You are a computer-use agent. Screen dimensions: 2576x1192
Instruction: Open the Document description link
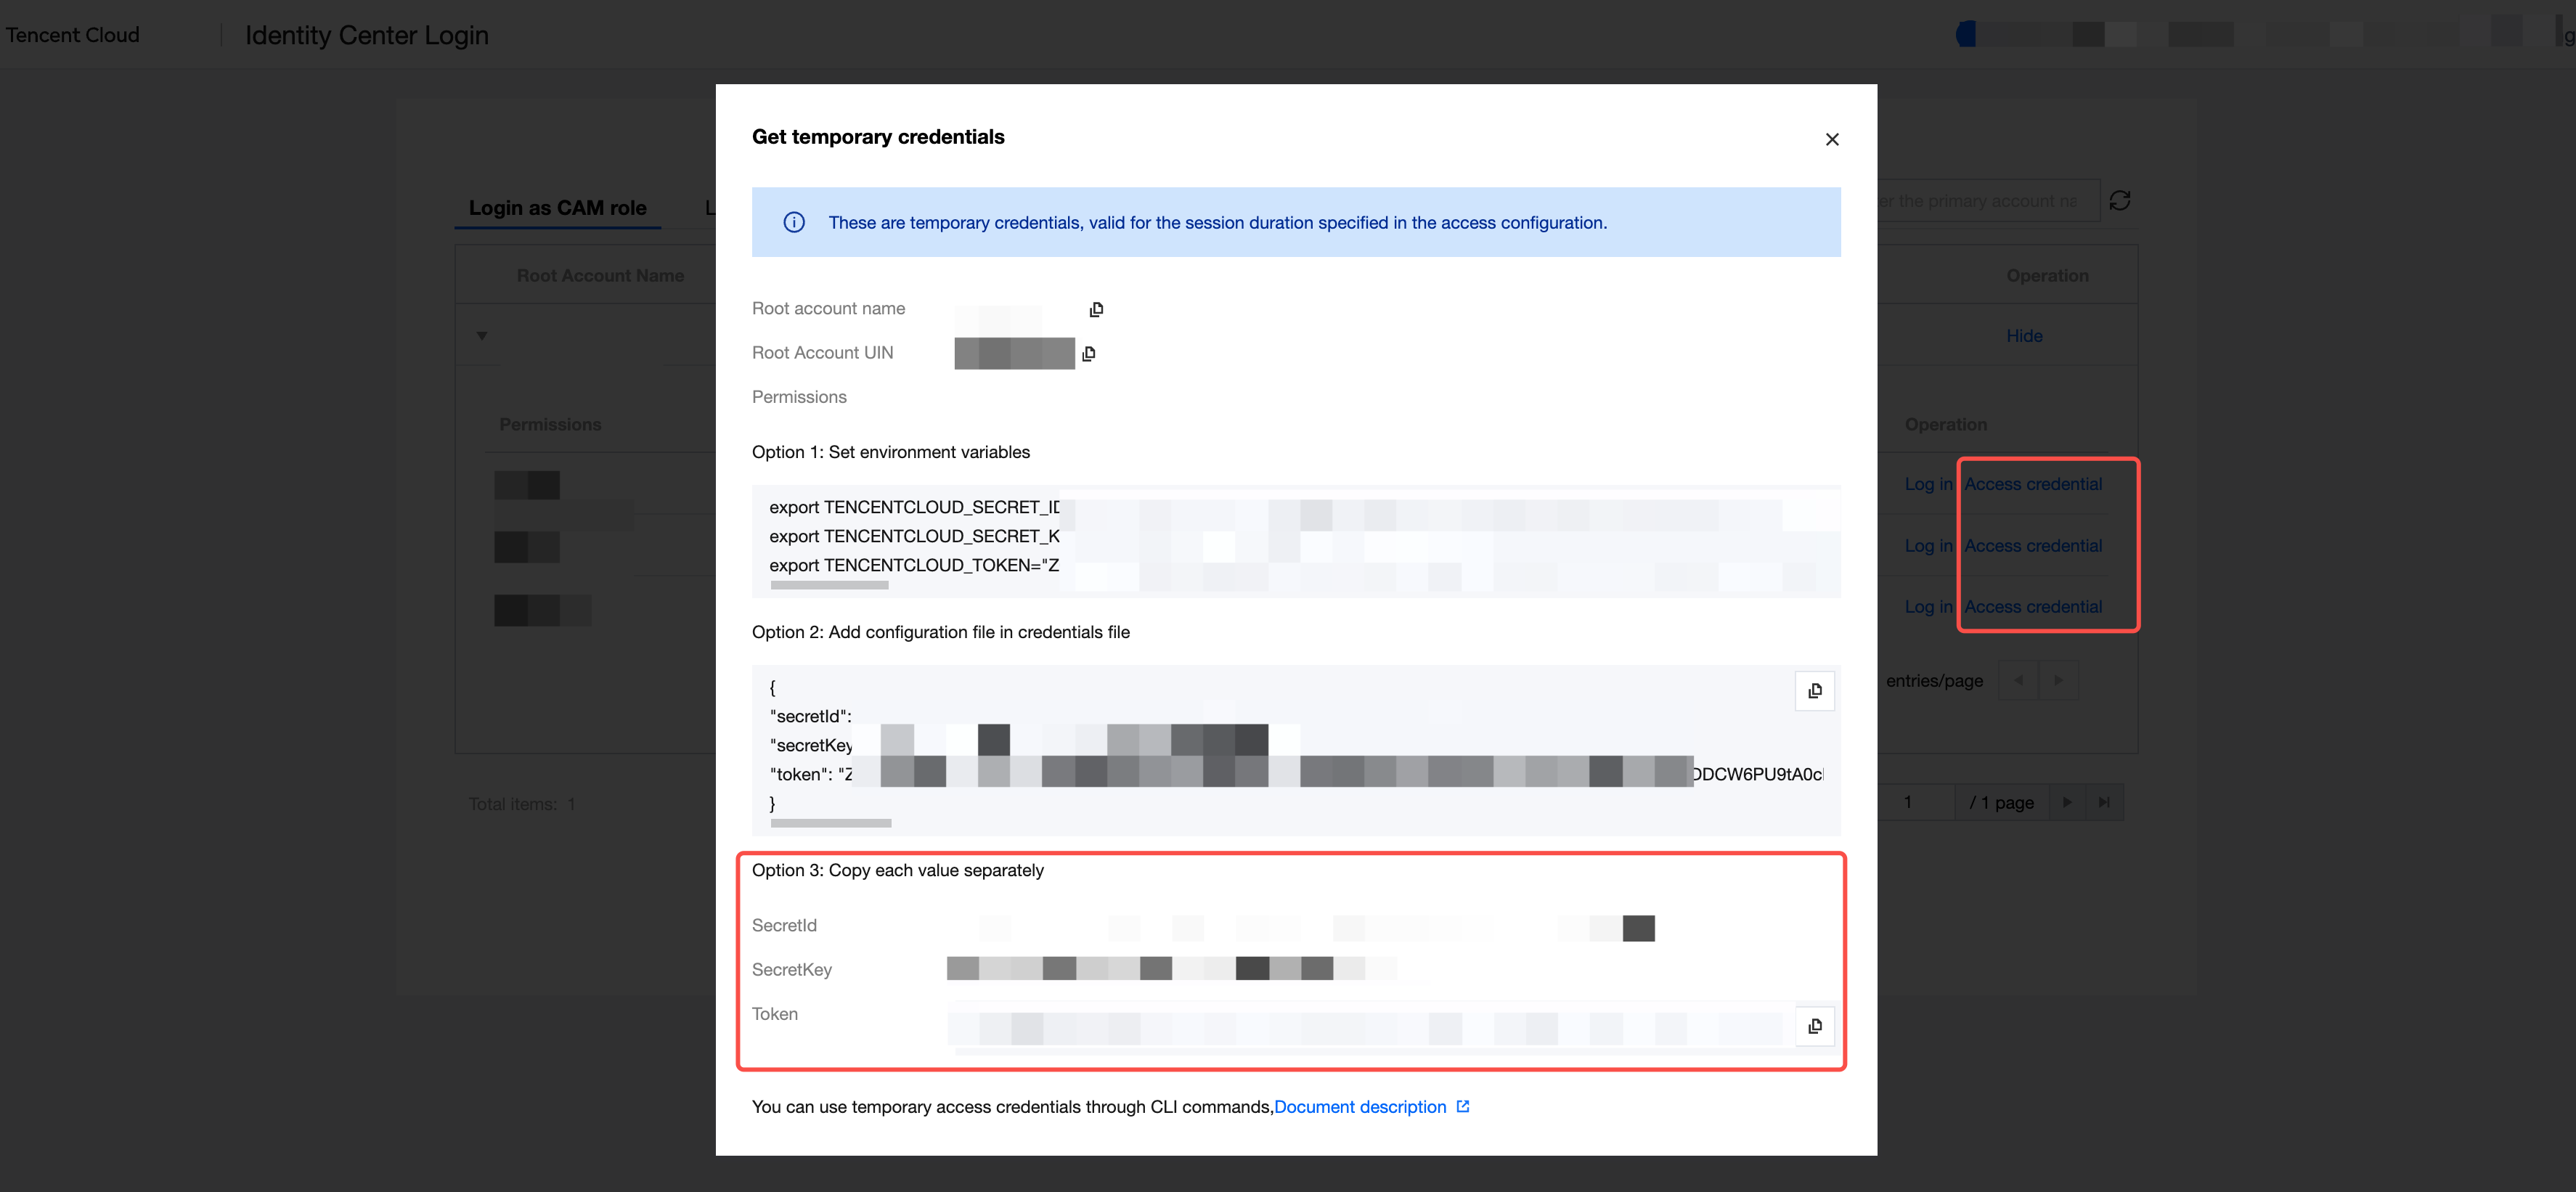[x=1359, y=1106]
